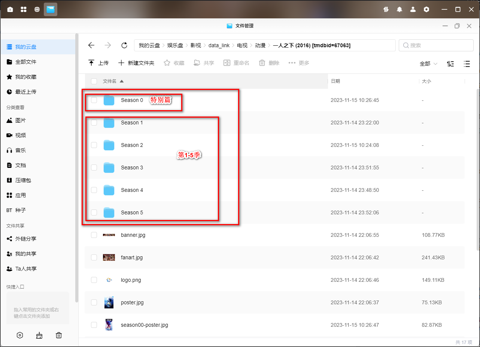480x347 pixels.
Task: Toggle the select-all checkbox in header
Action: coord(94,81)
